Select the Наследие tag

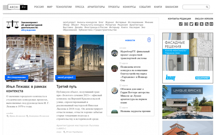pos(134,27)
